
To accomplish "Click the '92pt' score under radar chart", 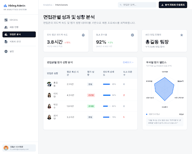I will tap(181, 114).
